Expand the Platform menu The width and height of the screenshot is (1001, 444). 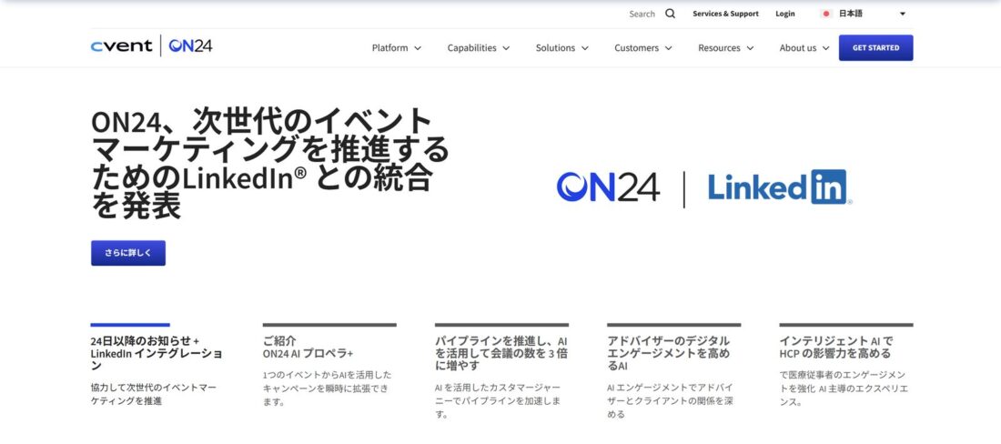pyautogui.click(x=397, y=48)
